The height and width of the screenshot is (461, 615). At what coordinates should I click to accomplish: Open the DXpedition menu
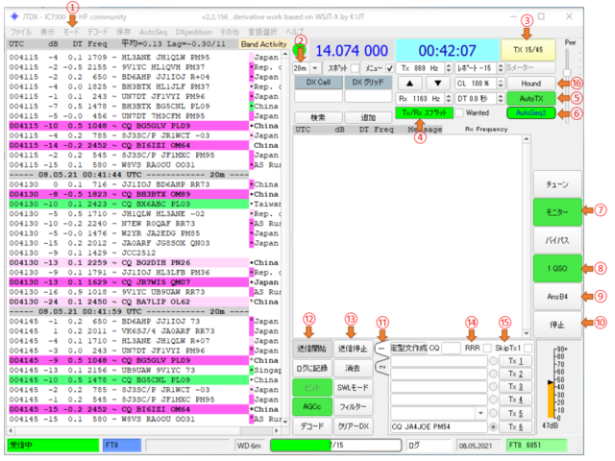pos(193,32)
